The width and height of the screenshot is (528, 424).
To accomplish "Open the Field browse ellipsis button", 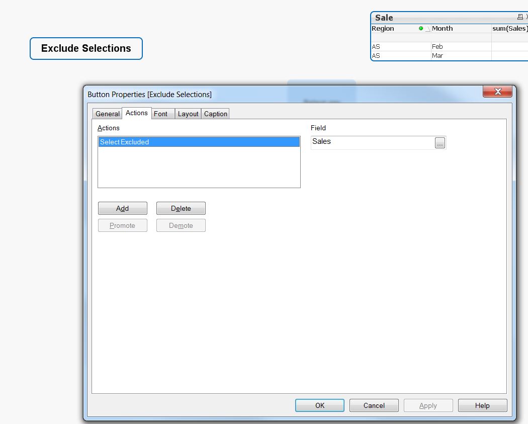I will pyautogui.click(x=440, y=143).
